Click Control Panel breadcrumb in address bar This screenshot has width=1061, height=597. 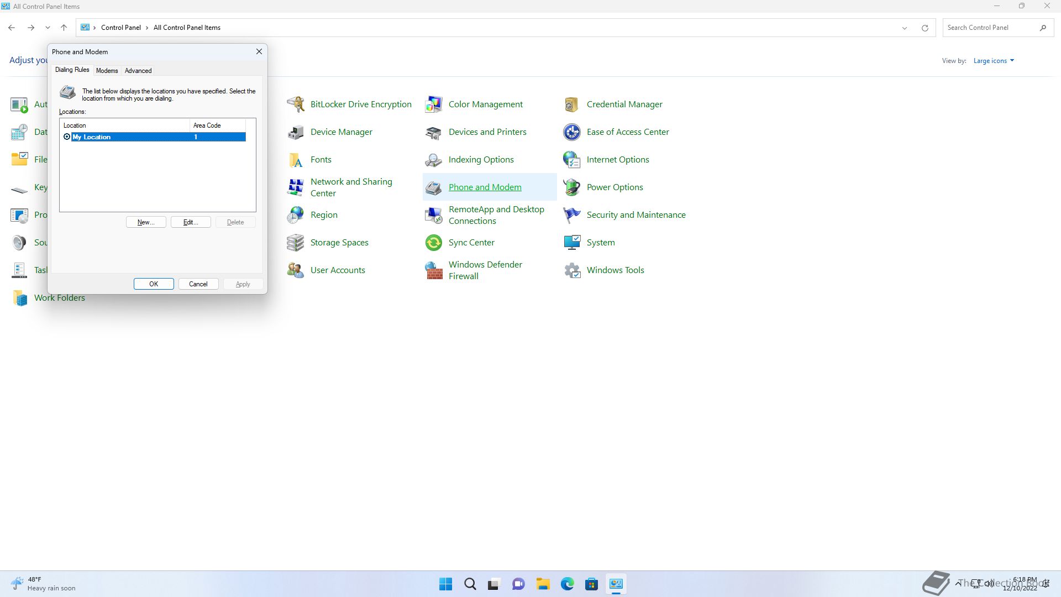(x=120, y=28)
